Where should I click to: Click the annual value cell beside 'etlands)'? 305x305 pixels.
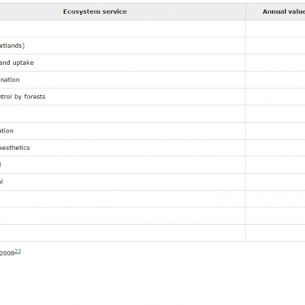(275, 46)
